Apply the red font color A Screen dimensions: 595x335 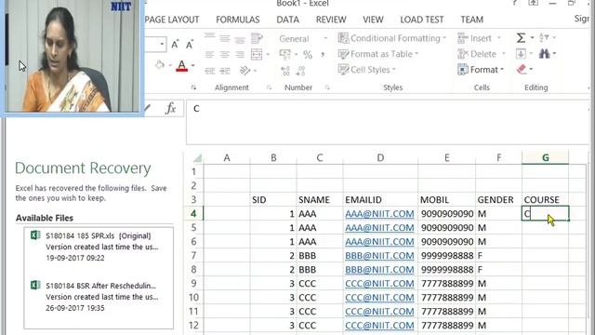coord(182,66)
